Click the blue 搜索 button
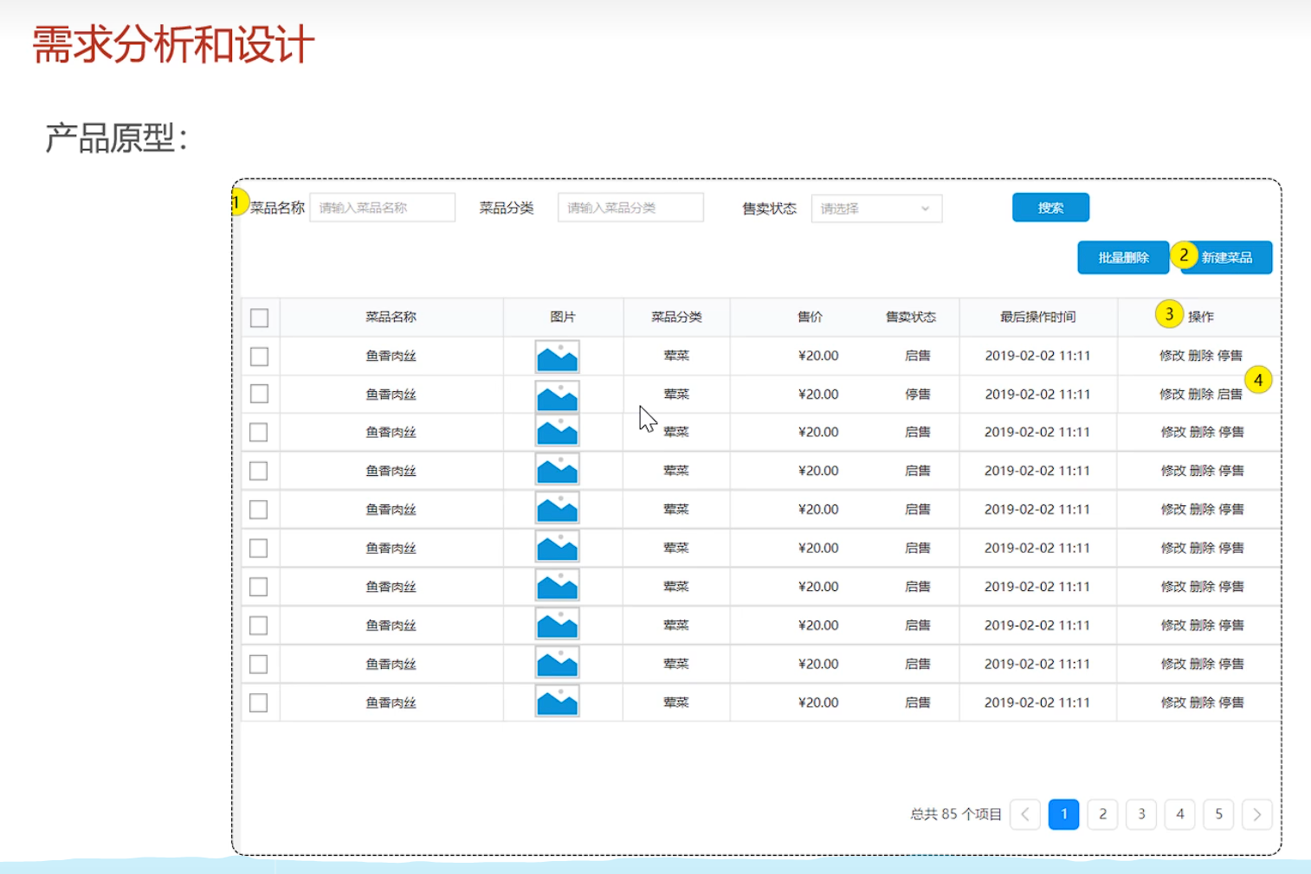This screenshot has height=874, width=1311. tap(1050, 208)
